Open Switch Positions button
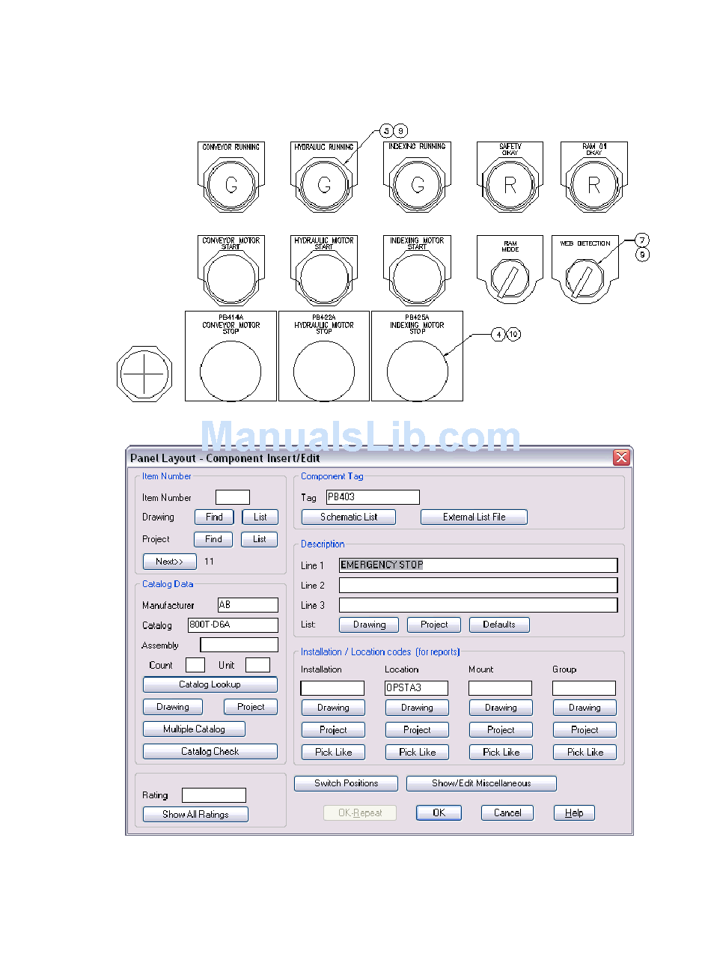The height and width of the screenshot is (954, 711). coord(346,783)
